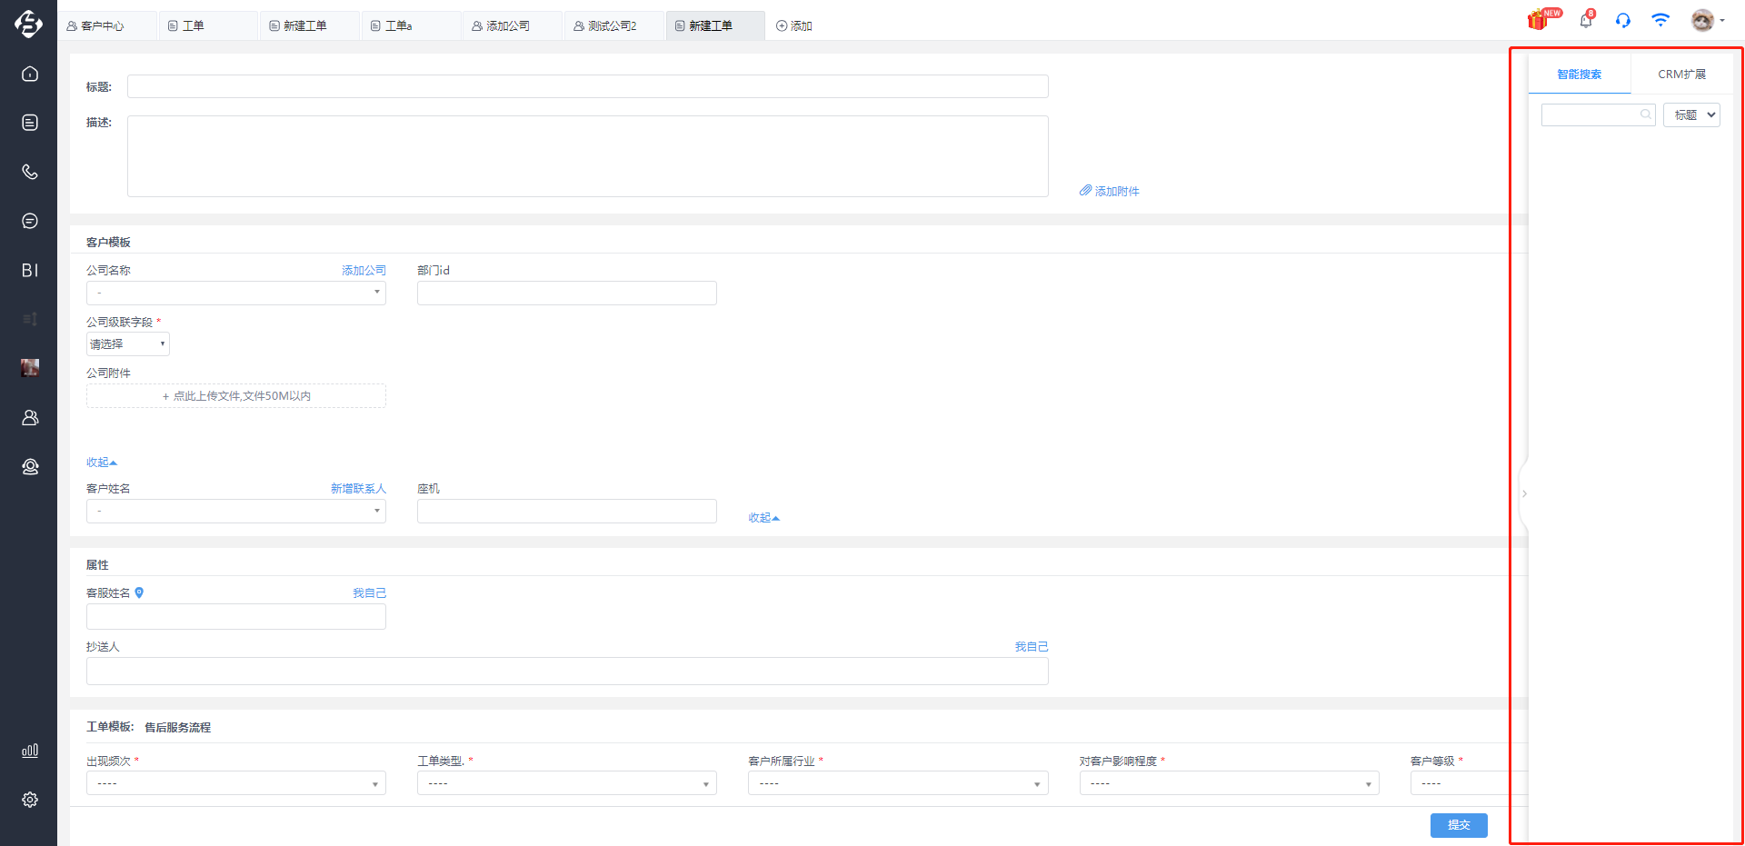Screen dimensions: 1745x846
Task: Open the home icon in left sidebar
Action: point(30,74)
